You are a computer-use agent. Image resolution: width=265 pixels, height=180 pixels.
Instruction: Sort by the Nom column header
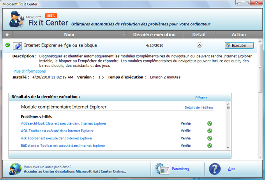coord(69,34)
